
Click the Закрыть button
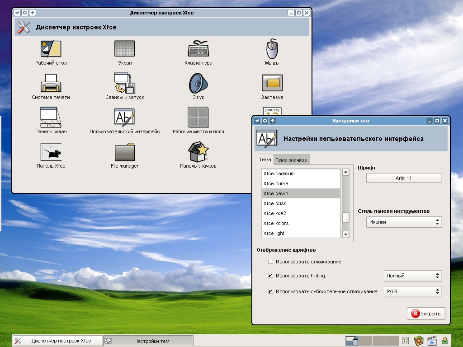click(426, 314)
